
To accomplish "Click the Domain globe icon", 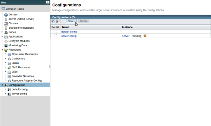I will click(6, 15).
